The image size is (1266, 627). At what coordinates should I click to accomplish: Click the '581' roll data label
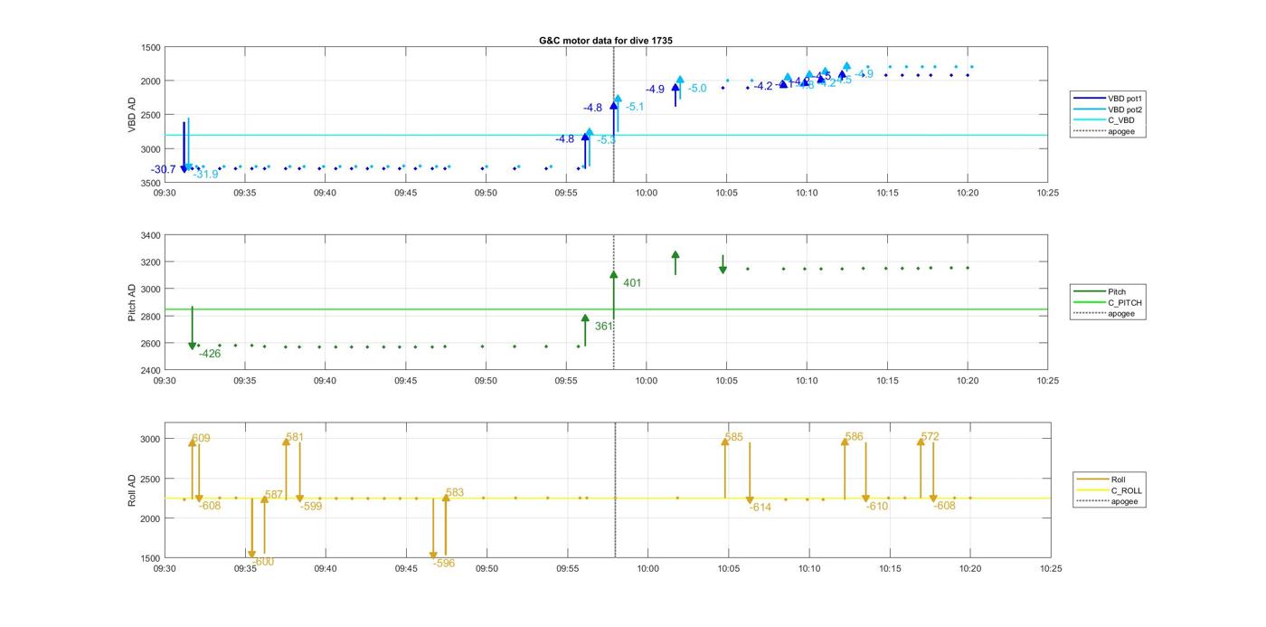[295, 437]
